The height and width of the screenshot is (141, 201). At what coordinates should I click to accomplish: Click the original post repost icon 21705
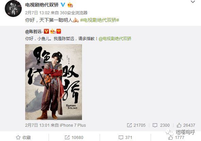click(136, 125)
